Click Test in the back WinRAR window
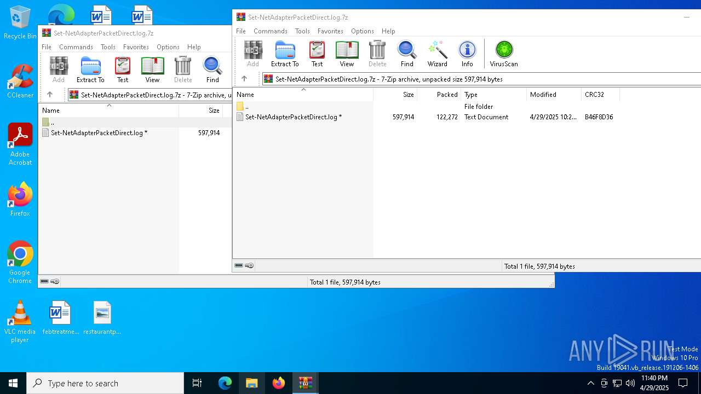This screenshot has width=701, height=394. [x=123, y=69]
